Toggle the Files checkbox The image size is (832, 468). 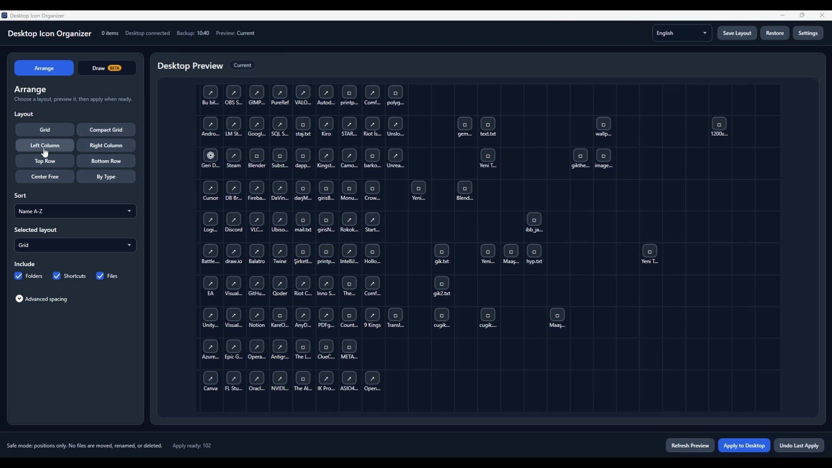pyautogui.click(x=100, y=276)
